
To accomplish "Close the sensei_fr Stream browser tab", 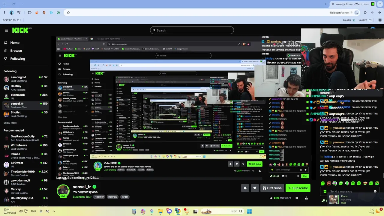I will 333,4.
